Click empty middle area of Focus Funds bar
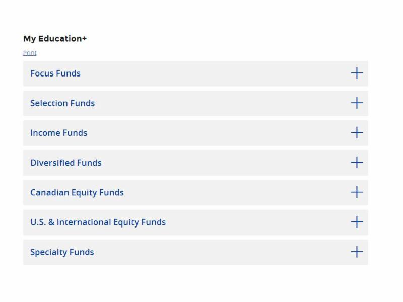Viewport: 403px width, 302px height. coord(212,73)
